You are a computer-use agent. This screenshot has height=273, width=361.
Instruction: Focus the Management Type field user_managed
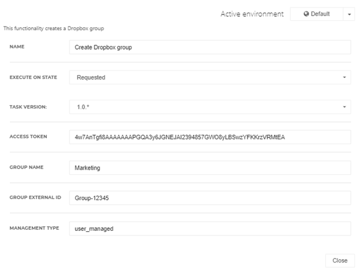pyautogui.click(x=210, y=229)
